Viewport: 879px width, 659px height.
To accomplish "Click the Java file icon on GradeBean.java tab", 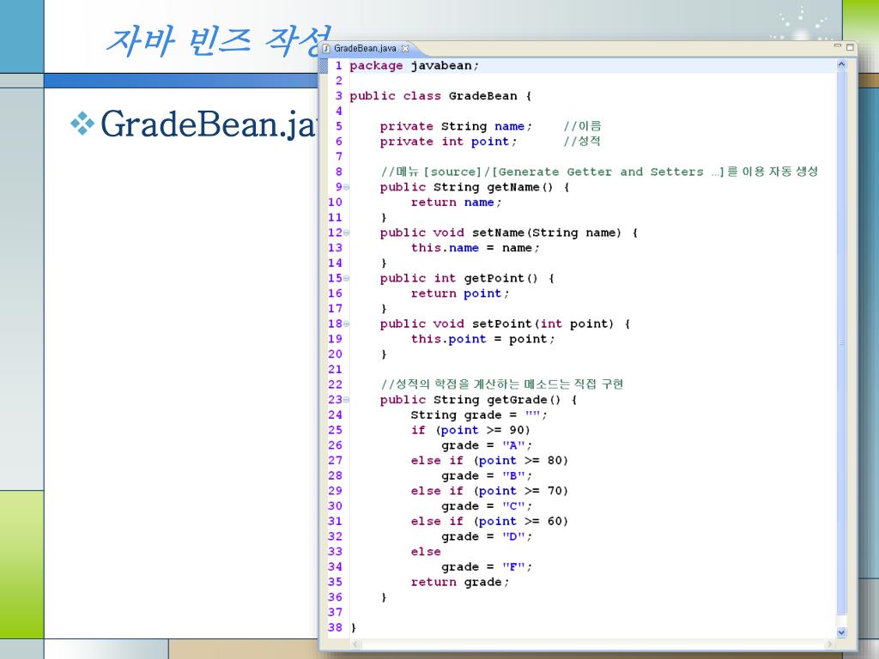I will (x=326, y=48).
